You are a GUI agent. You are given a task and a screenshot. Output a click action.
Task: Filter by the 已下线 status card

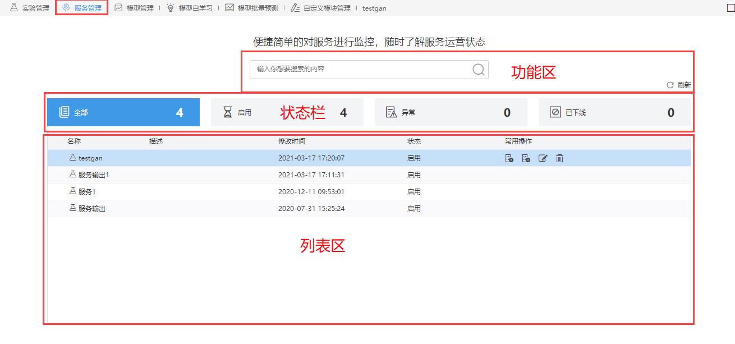(x=615, y=112)
